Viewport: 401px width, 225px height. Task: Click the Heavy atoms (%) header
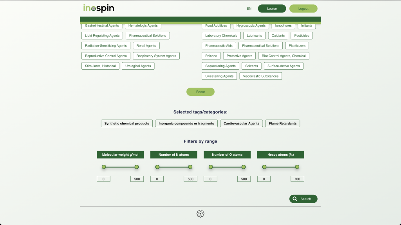point(280,155)
